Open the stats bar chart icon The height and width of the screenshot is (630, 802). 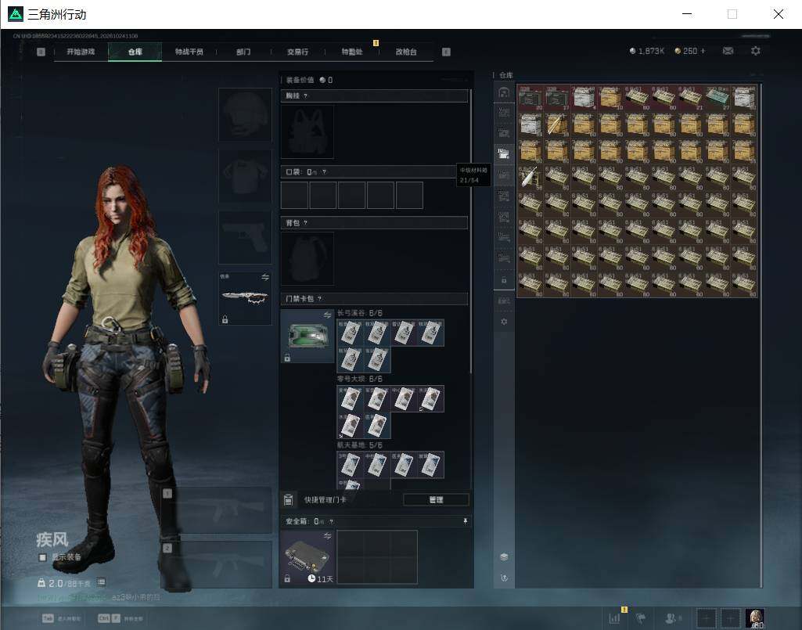pyautogui.click(x=614, y=617)
